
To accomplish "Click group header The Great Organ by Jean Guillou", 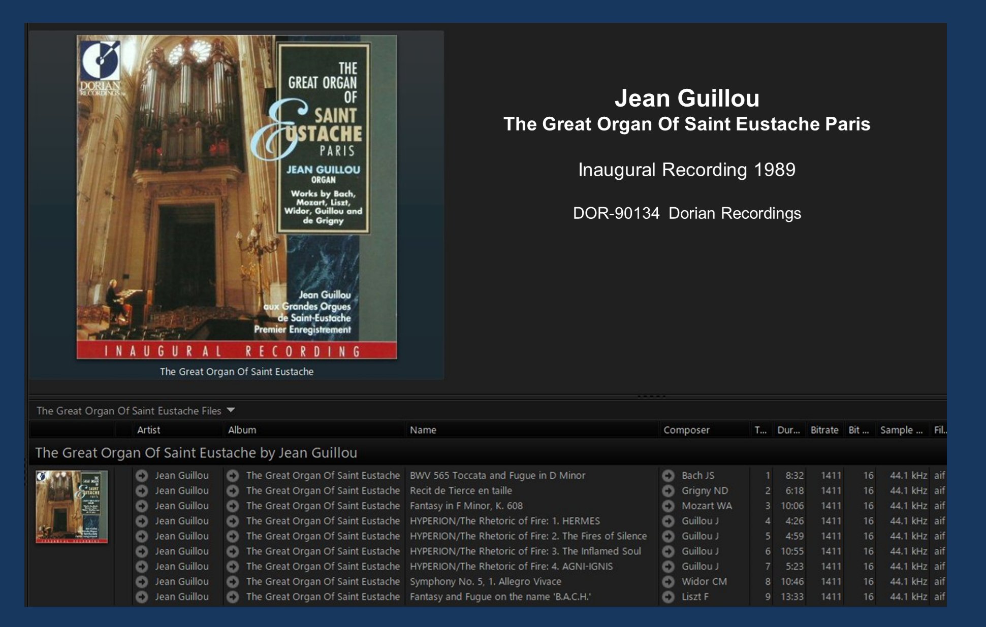I will (196, 453).
